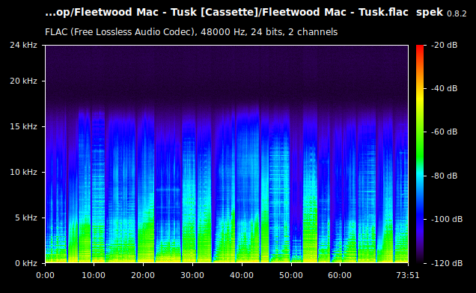
Task: Click the -120 dB scale label
Action: pos(447,263)
